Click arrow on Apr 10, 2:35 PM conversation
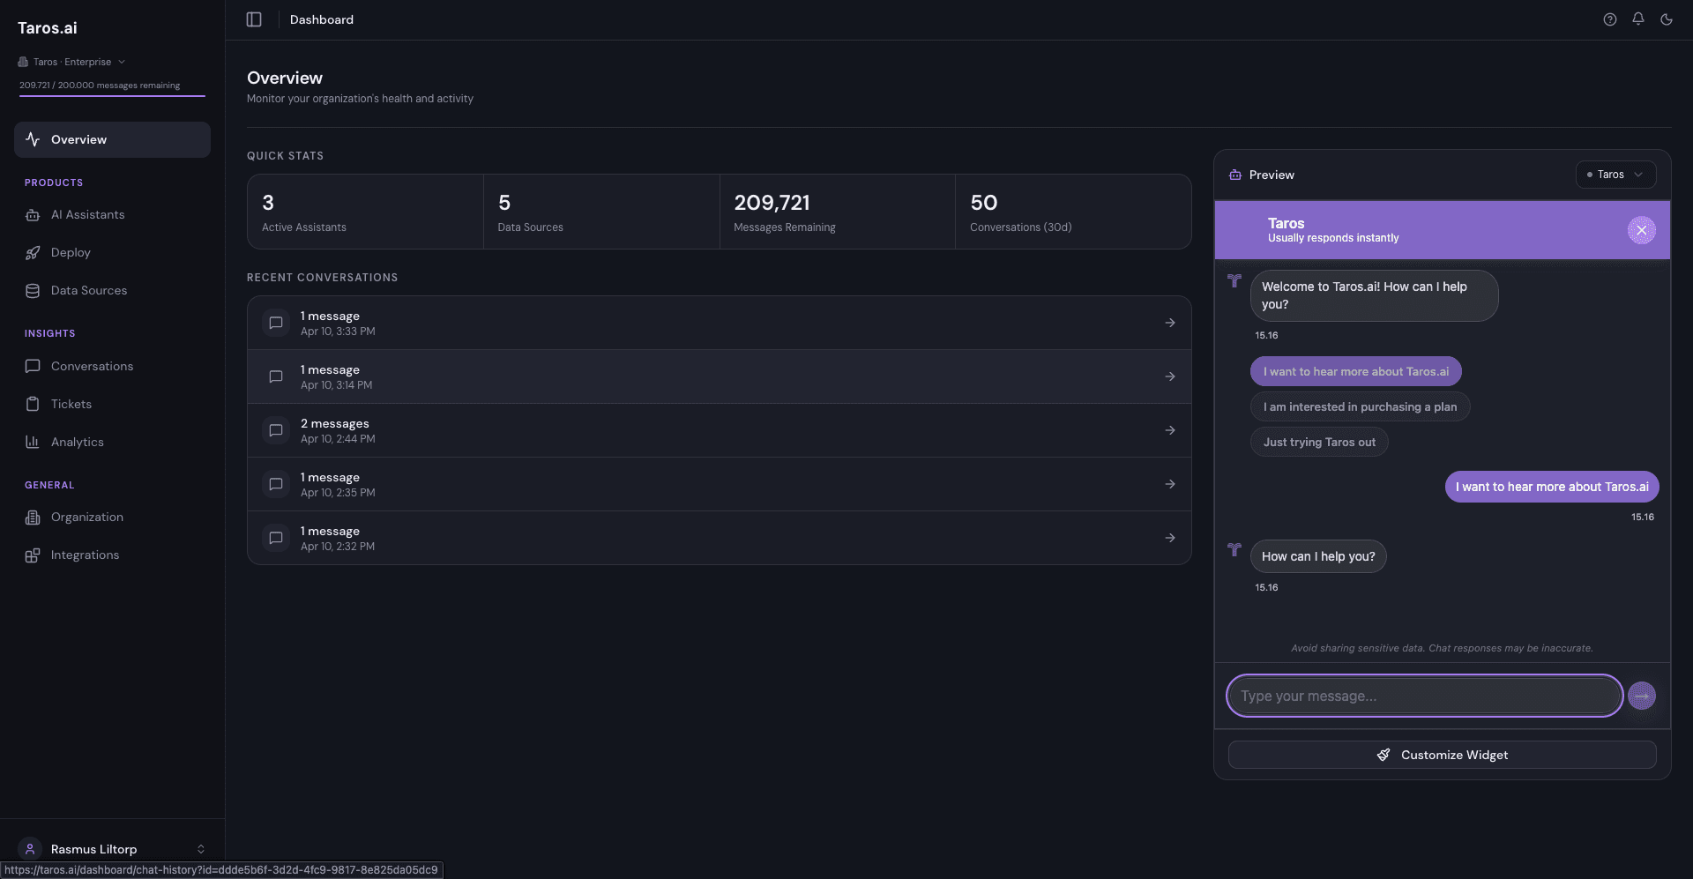The image size is (1693, 879). point(1170,484)
